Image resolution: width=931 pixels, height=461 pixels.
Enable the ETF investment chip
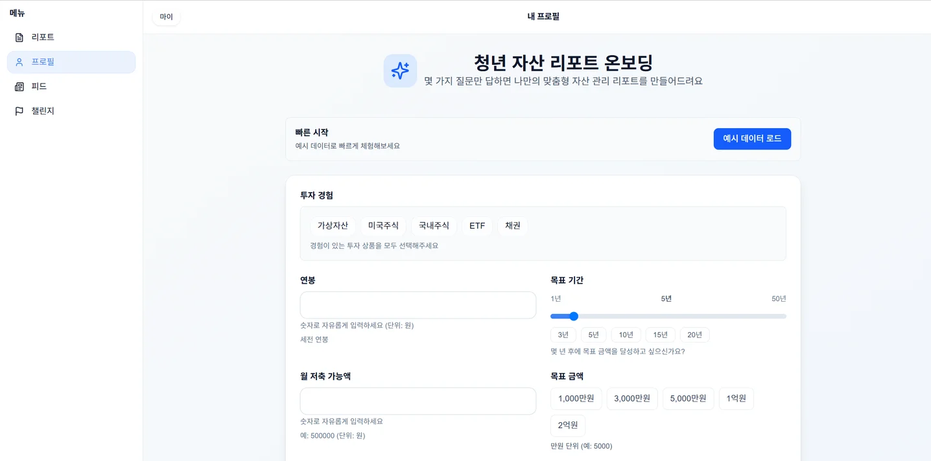[x=477, y=225]
